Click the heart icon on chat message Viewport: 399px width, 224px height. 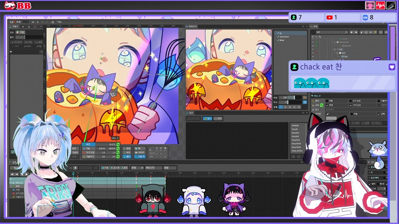pyautogui.click(x=392, y=67)
